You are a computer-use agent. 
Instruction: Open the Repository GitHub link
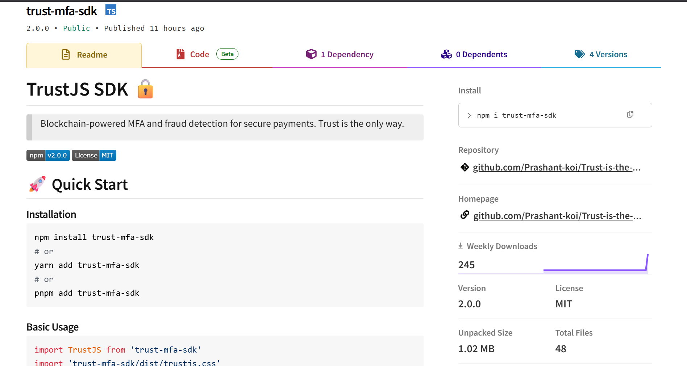click(557, 167)
